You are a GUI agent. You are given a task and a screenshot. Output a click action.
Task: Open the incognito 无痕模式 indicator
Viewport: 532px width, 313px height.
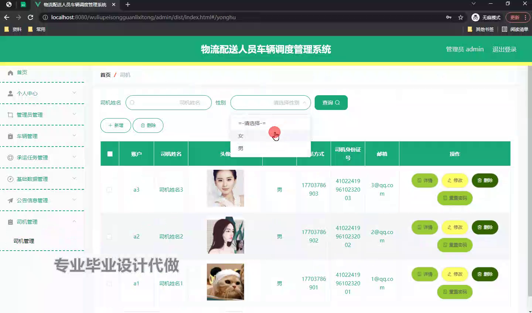tap(486, 17)
